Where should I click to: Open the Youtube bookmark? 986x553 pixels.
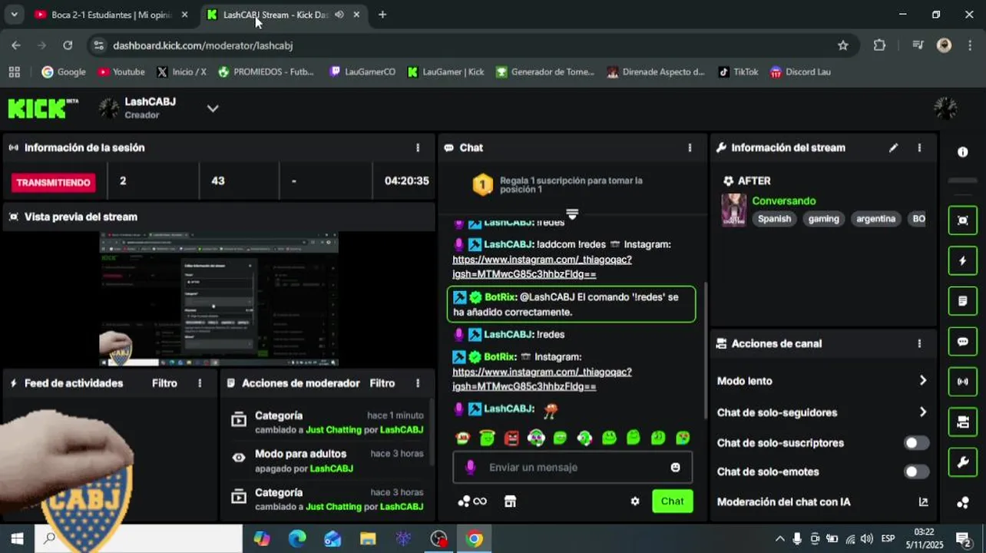pyautogui.click(x=121, y=71)
